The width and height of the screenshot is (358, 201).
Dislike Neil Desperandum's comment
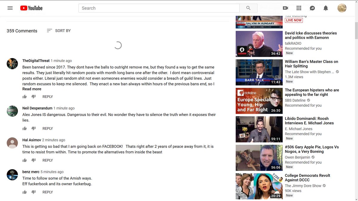click(34, 129)
